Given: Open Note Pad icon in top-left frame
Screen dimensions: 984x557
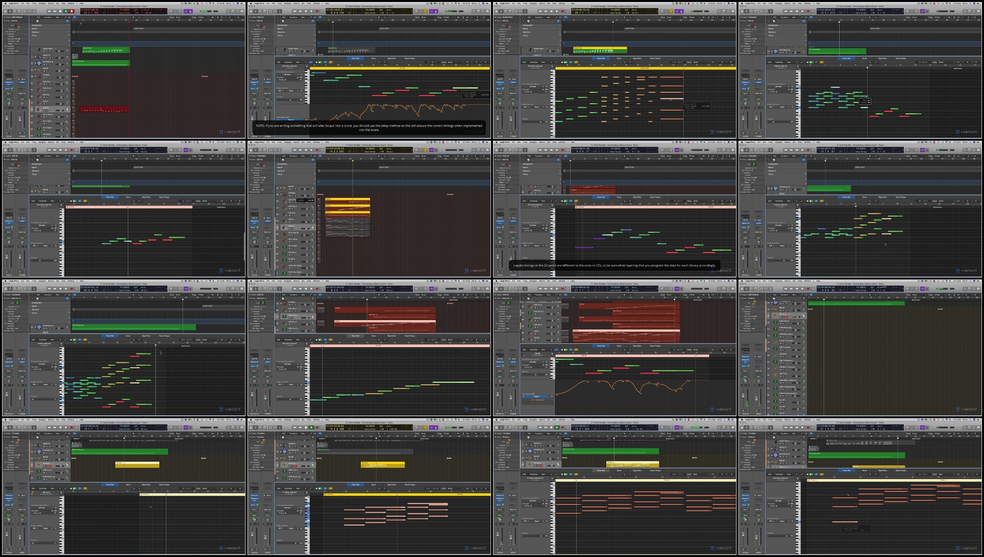Looking at the screenshot, I should [x=233, y=11].
